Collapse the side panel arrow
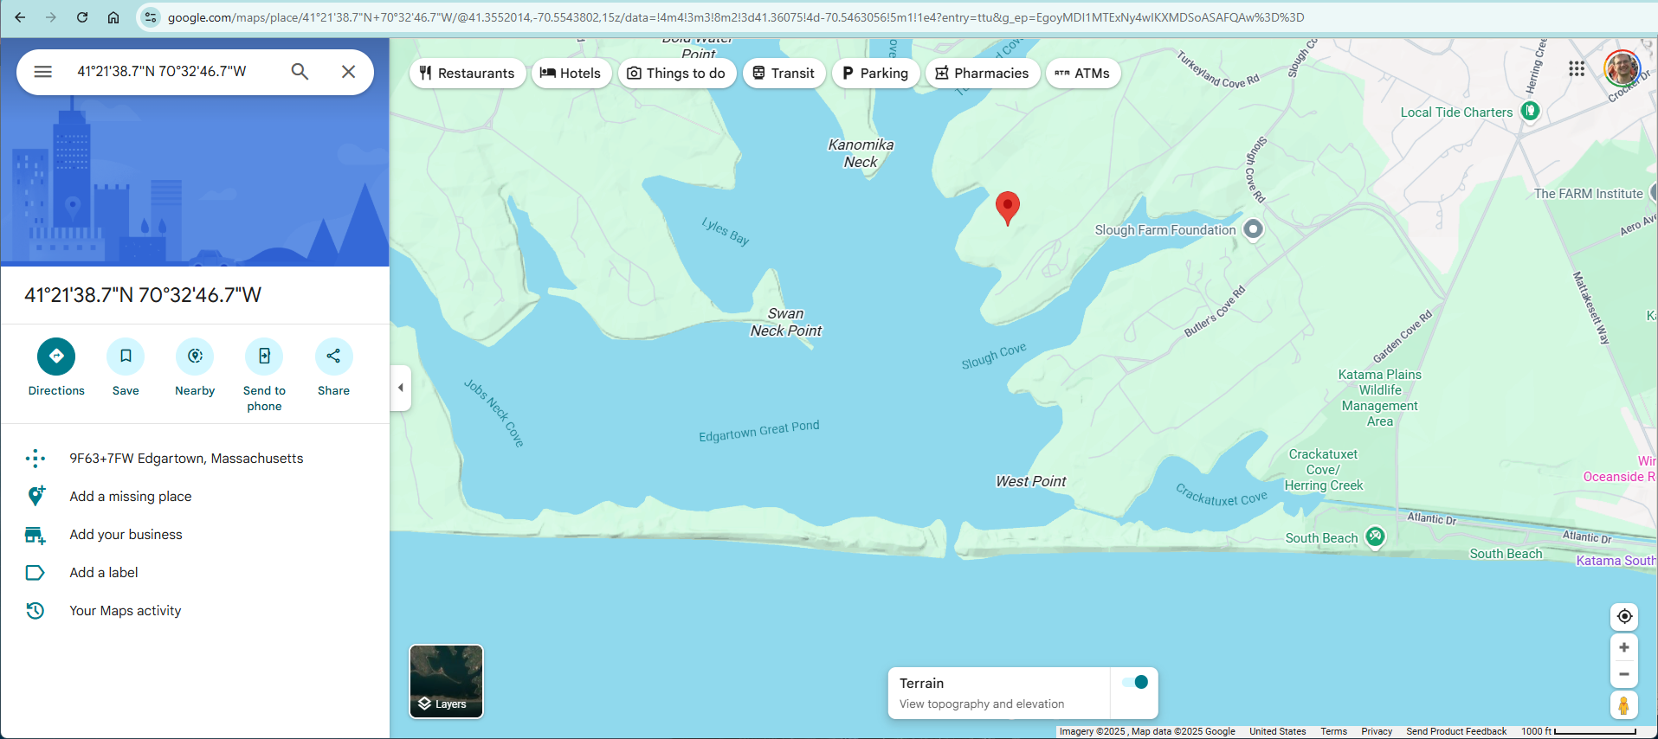 pyautogui.click(x=400, y=388)
